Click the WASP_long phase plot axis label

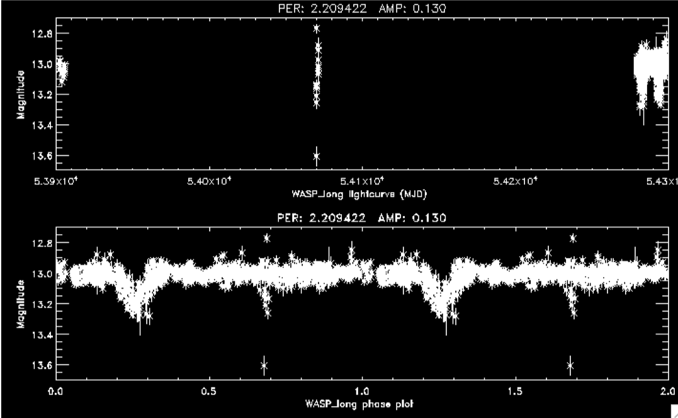(x=361, y=403)
